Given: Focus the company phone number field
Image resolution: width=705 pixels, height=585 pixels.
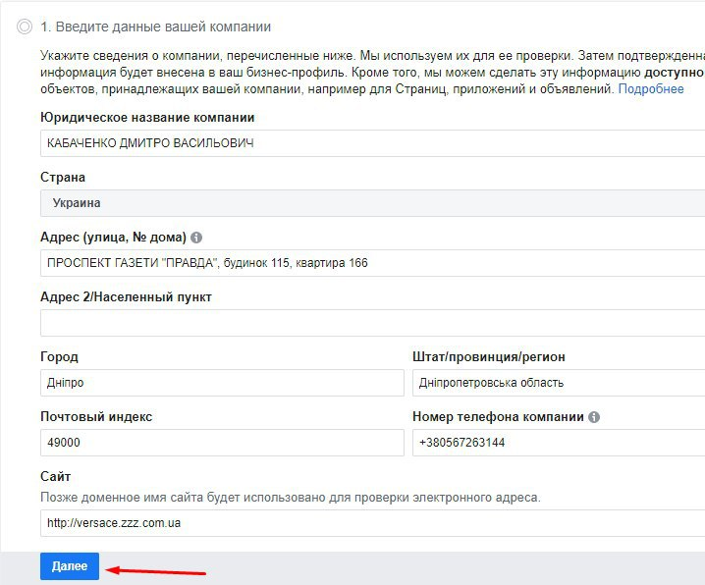Looking at the screenshot, I should [558, 443].
